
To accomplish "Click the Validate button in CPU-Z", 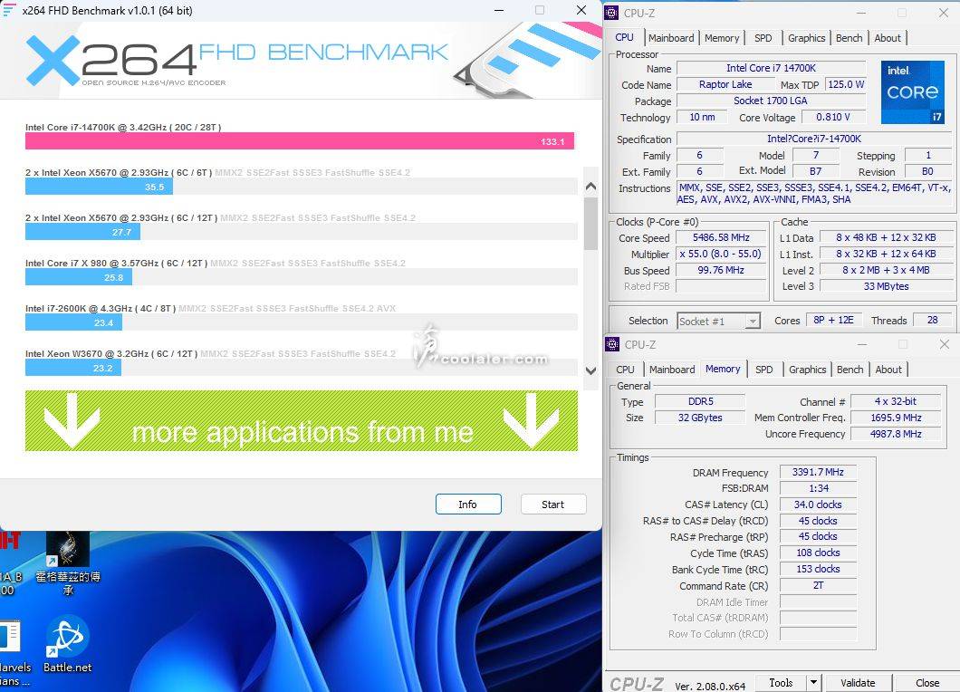I will 857,682.
